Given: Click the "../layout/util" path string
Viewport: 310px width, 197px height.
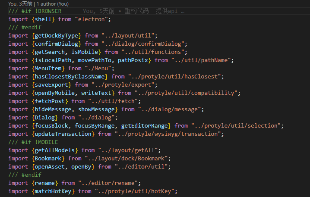Looking at the screenshot, I should click(x=128, y=36).
